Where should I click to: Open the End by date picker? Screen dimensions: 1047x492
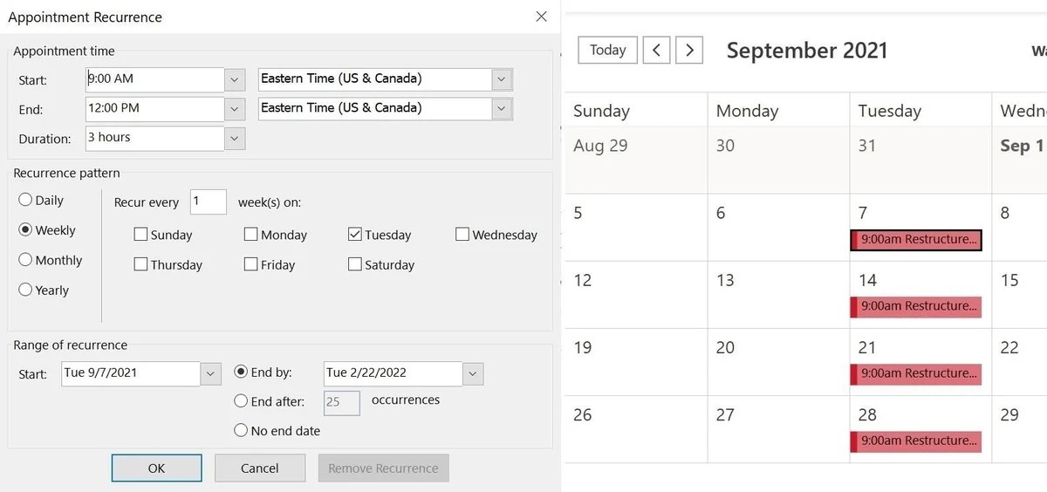click(x=472, y=373)
